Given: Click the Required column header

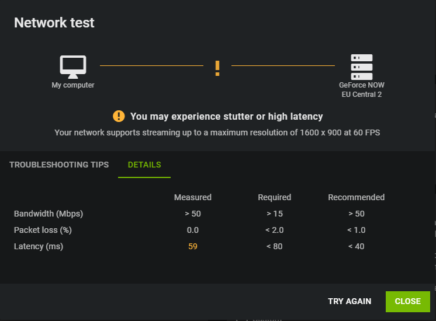Looking at the screenshot, I should coord(275,197).
